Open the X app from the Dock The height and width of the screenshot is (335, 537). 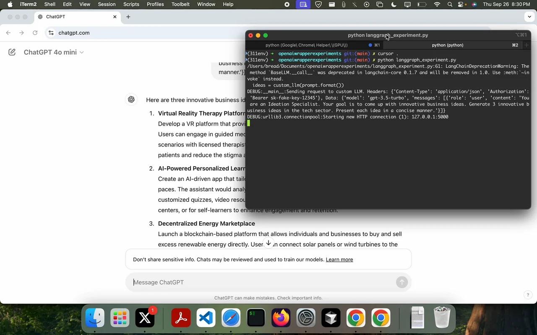[x=145, y=318]
